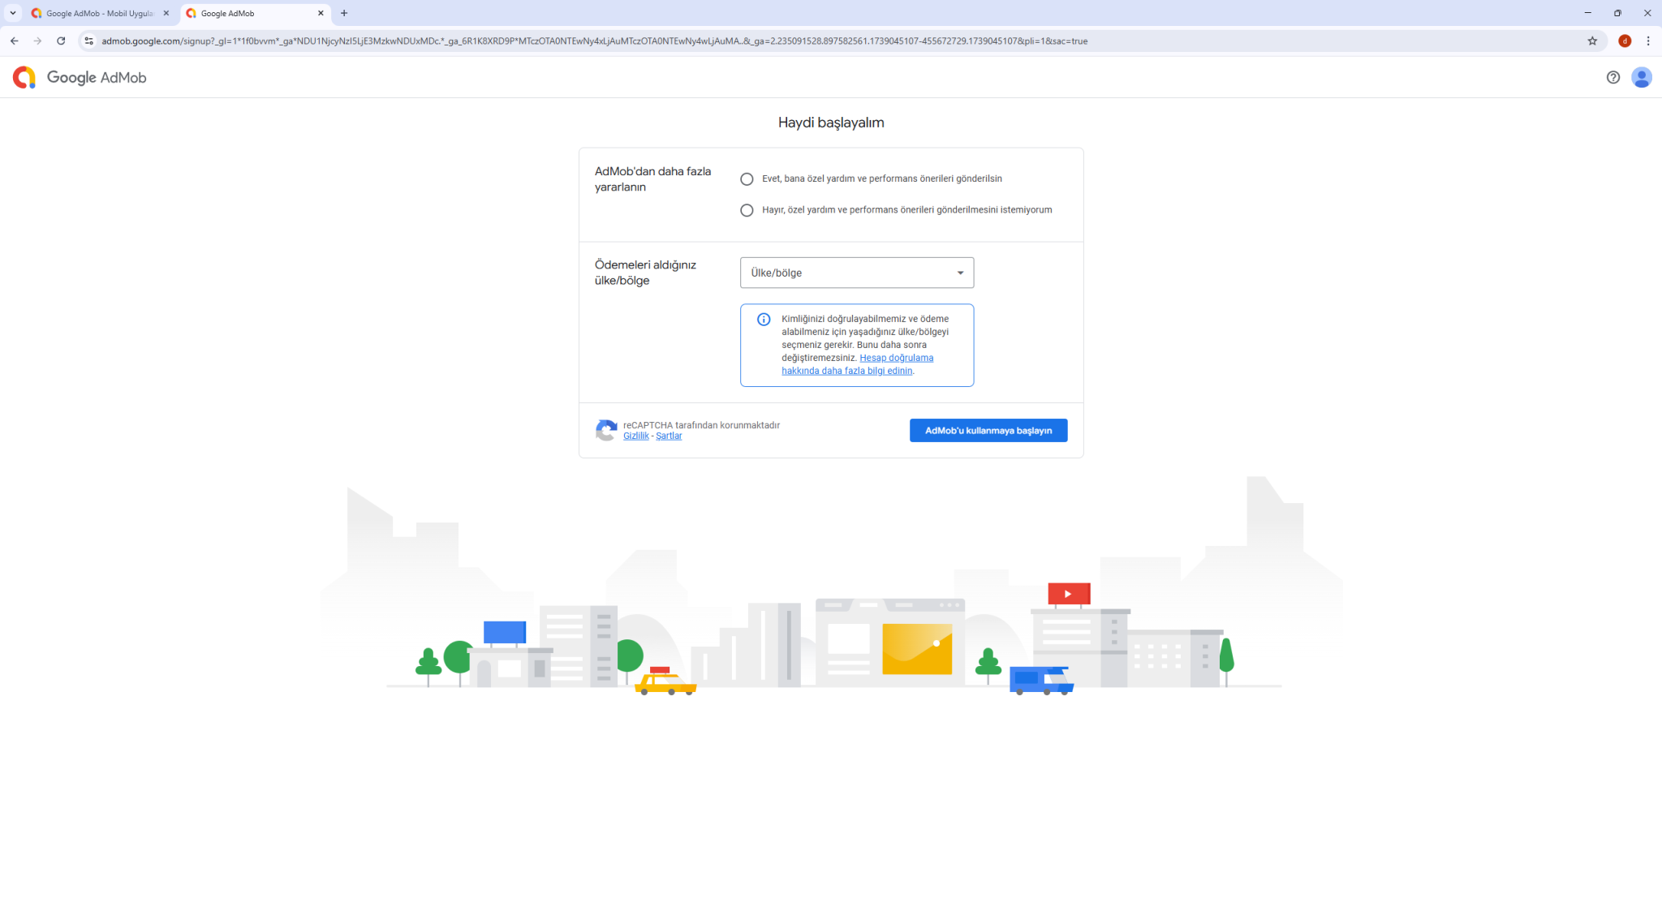Open the Google account avatar
The image size is (1662, 903).
tap(1641, 77)
